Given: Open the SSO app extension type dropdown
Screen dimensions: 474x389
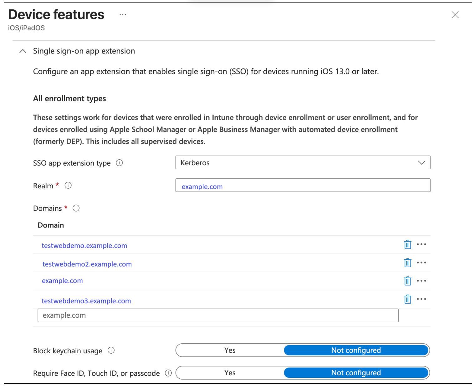Looking at the screenshot, I should [x=422, y=162].
